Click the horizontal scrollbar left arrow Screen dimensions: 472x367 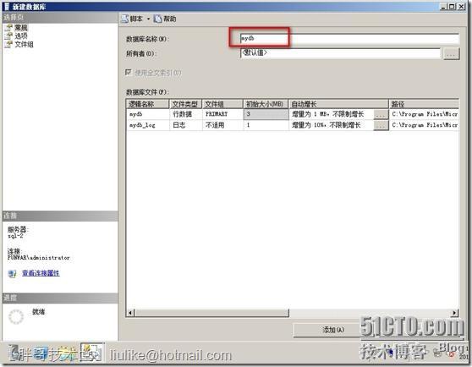click(x=130, y=313)
